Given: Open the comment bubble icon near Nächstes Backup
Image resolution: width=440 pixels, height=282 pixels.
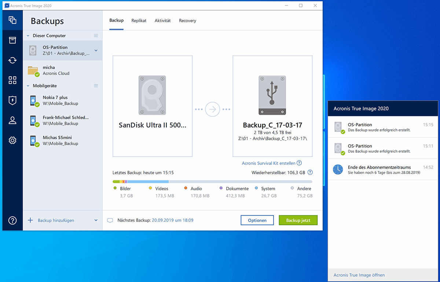Looking at the screenshot, I should 110,221.
